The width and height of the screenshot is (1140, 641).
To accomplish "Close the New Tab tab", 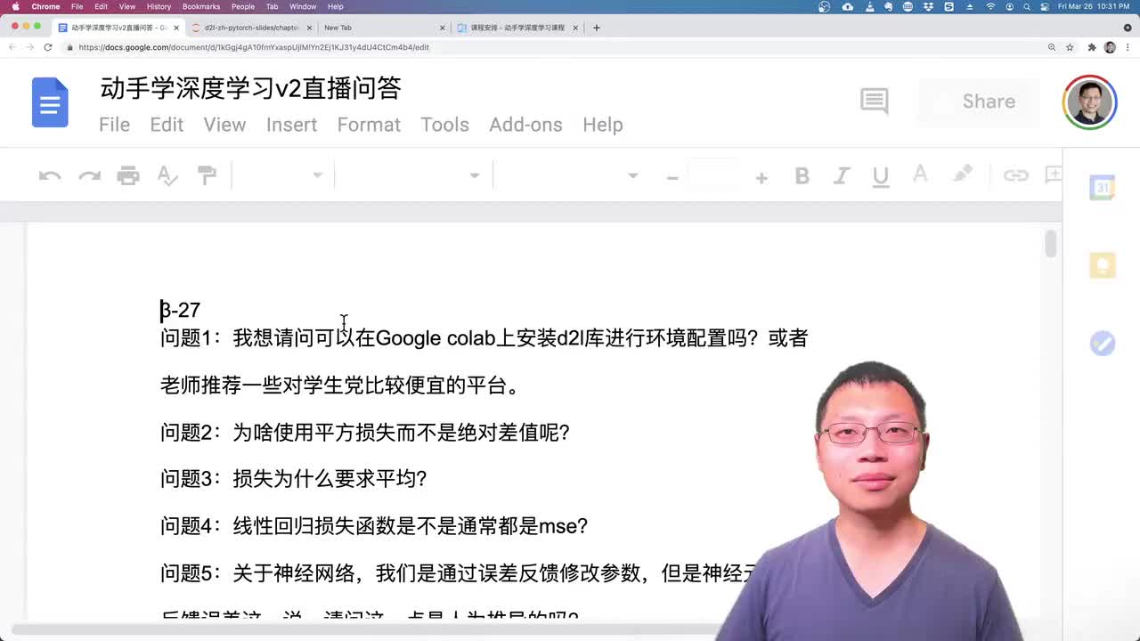I will click(x=442, y=28).
